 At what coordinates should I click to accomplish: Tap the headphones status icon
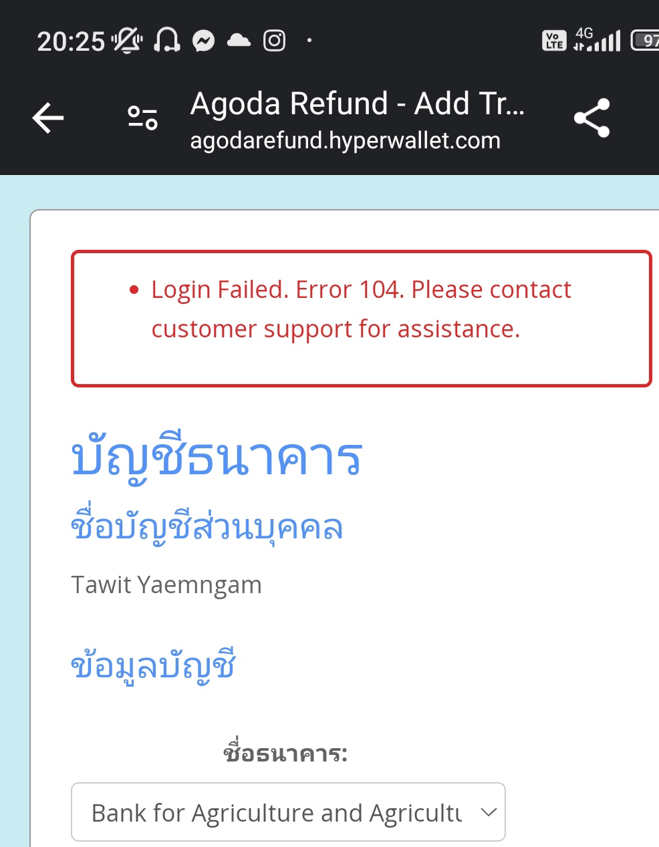pos(167,41)
